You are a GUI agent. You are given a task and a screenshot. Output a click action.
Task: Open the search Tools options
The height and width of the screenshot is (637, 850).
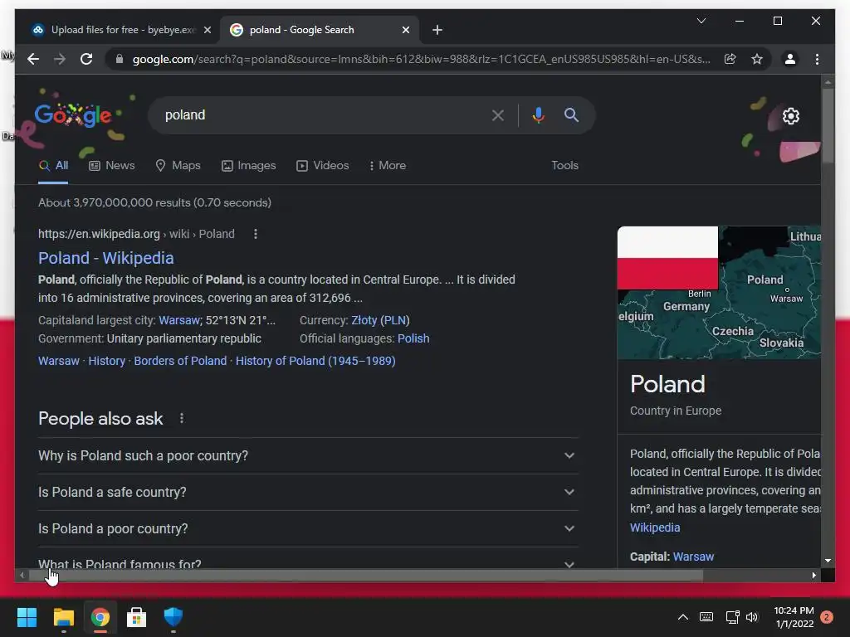point(564,166)
